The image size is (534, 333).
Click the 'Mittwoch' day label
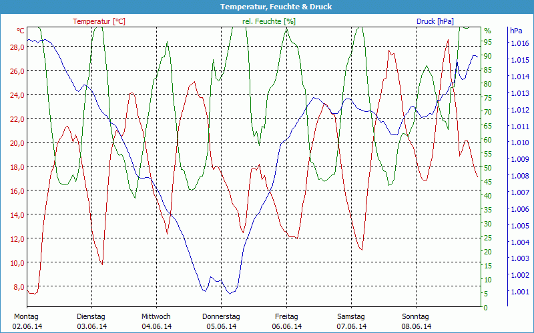click(156, 316)
